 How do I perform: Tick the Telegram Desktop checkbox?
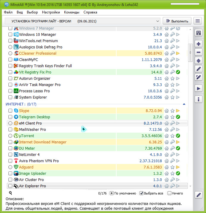[x=10, y=117]
